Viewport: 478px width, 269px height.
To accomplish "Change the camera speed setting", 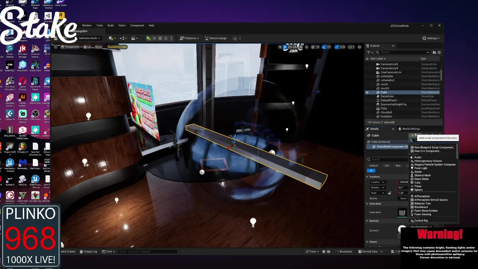I will pos(351,47).
